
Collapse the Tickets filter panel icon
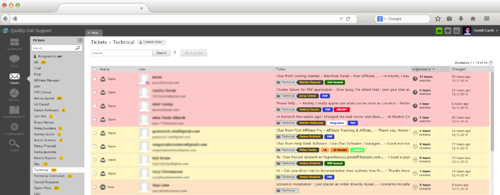pyautogui.click(x=80, y=40)
